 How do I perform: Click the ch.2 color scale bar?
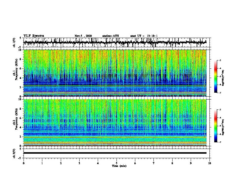215,126
